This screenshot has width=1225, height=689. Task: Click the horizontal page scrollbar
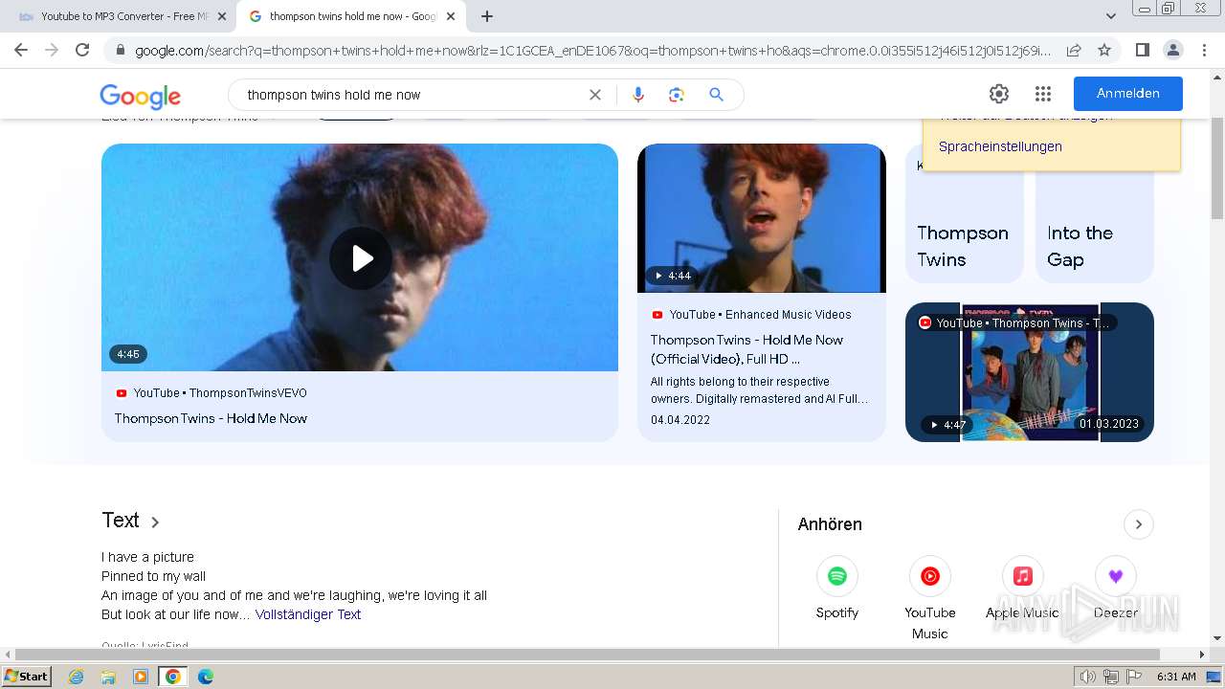[x=588, y=655]
